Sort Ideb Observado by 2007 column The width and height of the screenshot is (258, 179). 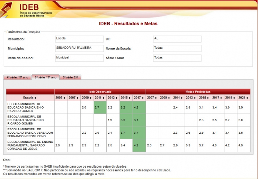pos(74,98)
